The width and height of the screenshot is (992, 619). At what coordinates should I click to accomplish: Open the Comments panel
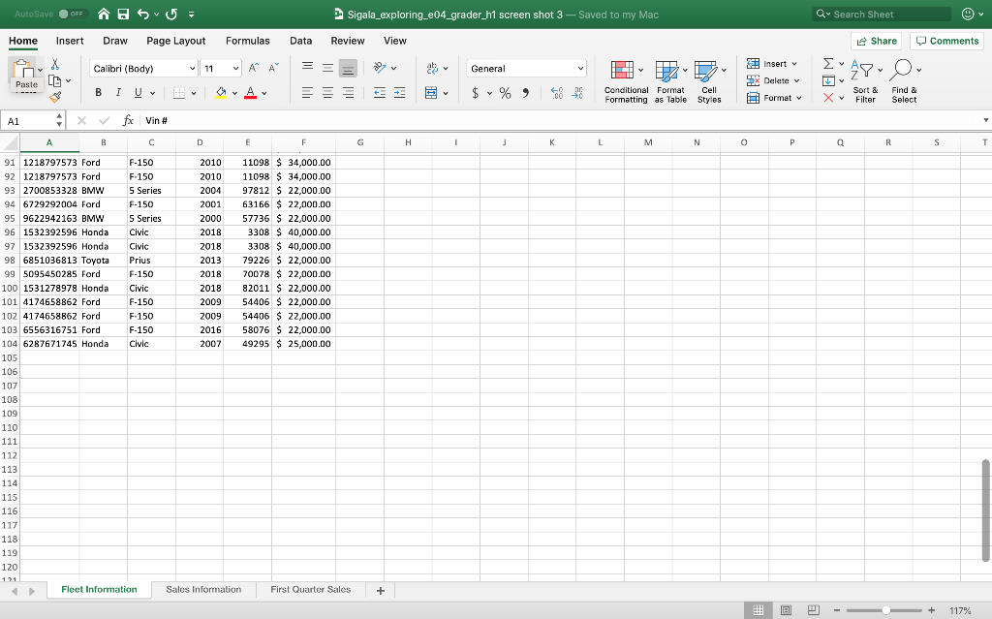(946, 41)
